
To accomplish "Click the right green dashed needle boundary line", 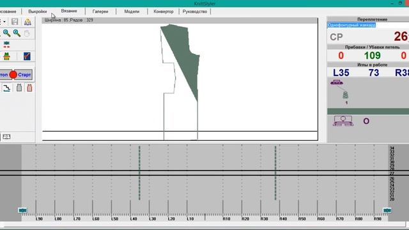I will [x=275, y=173].
